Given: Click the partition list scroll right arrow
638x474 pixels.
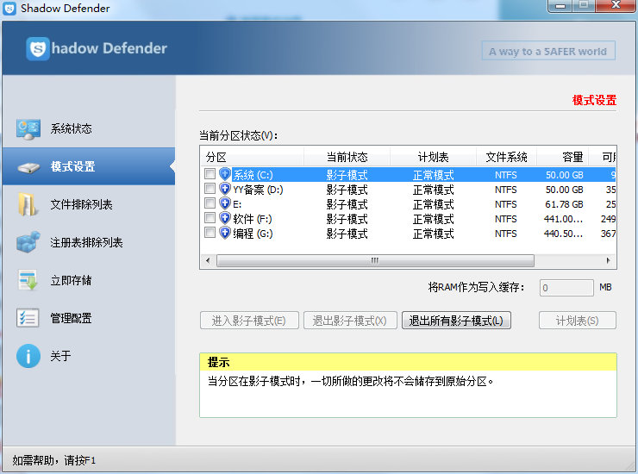Looking at the screenshot, I should tap(609, 260).
